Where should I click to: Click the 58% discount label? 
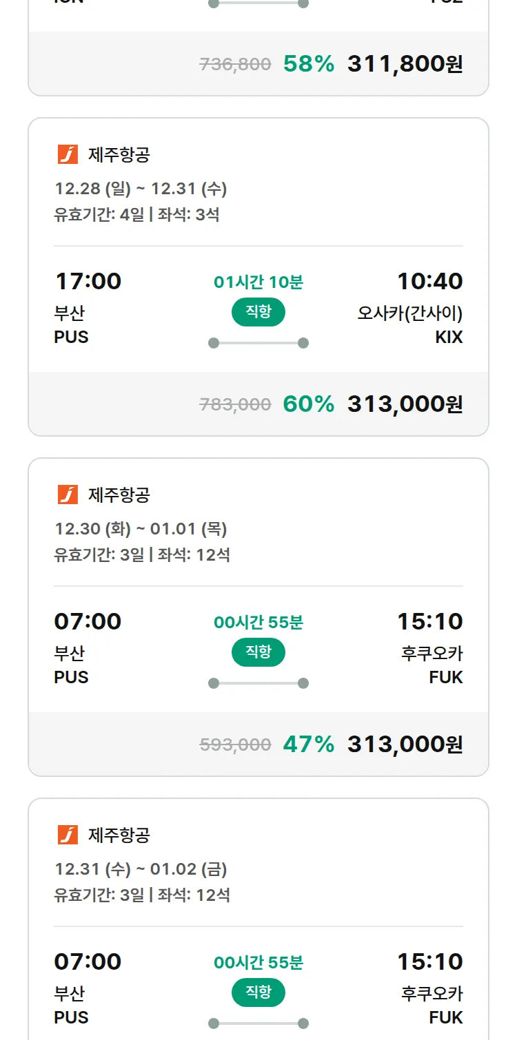click(308, 64)
